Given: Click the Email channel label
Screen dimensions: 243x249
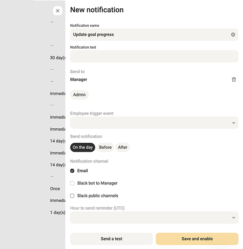Looking at the screenshot, I should point(82,171).
